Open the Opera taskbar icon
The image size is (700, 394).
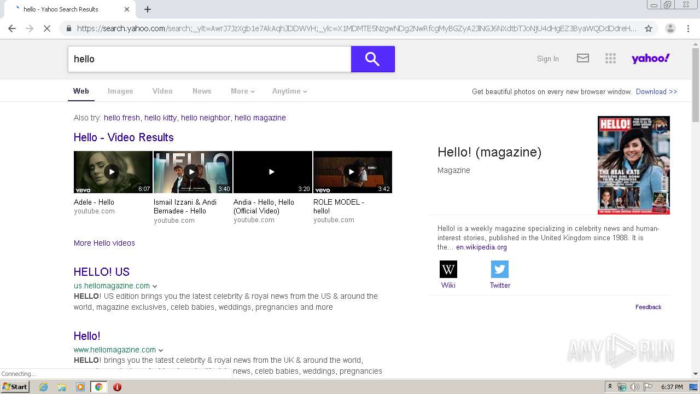[117, 387]
